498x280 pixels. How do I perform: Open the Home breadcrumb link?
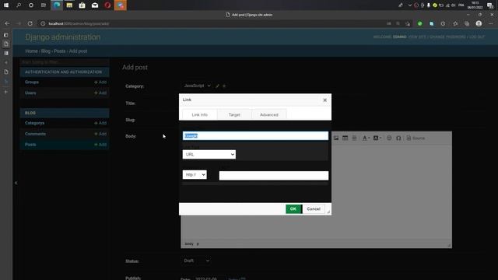tap(31, 51)
